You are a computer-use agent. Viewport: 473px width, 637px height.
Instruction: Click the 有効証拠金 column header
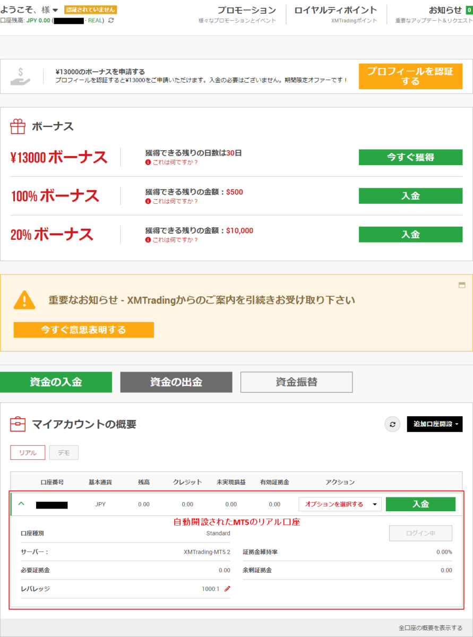tap(274, 482)
